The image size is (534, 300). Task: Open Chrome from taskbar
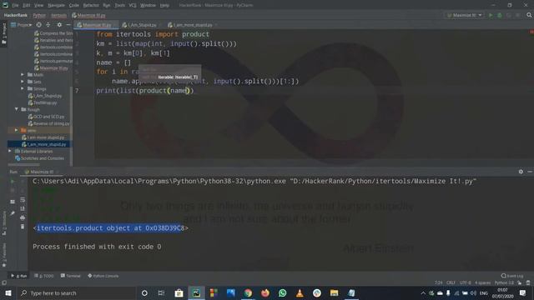(248, 292)
